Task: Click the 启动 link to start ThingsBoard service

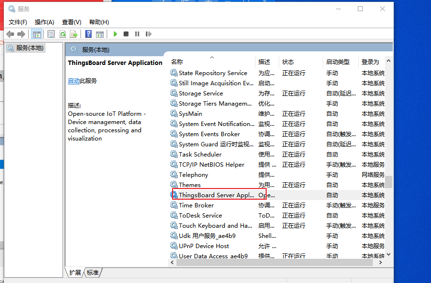Action: pos(73,80)
